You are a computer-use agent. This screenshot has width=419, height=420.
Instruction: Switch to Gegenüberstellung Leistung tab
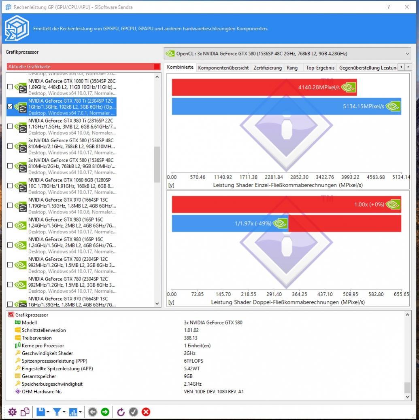(x=368, y=68)
